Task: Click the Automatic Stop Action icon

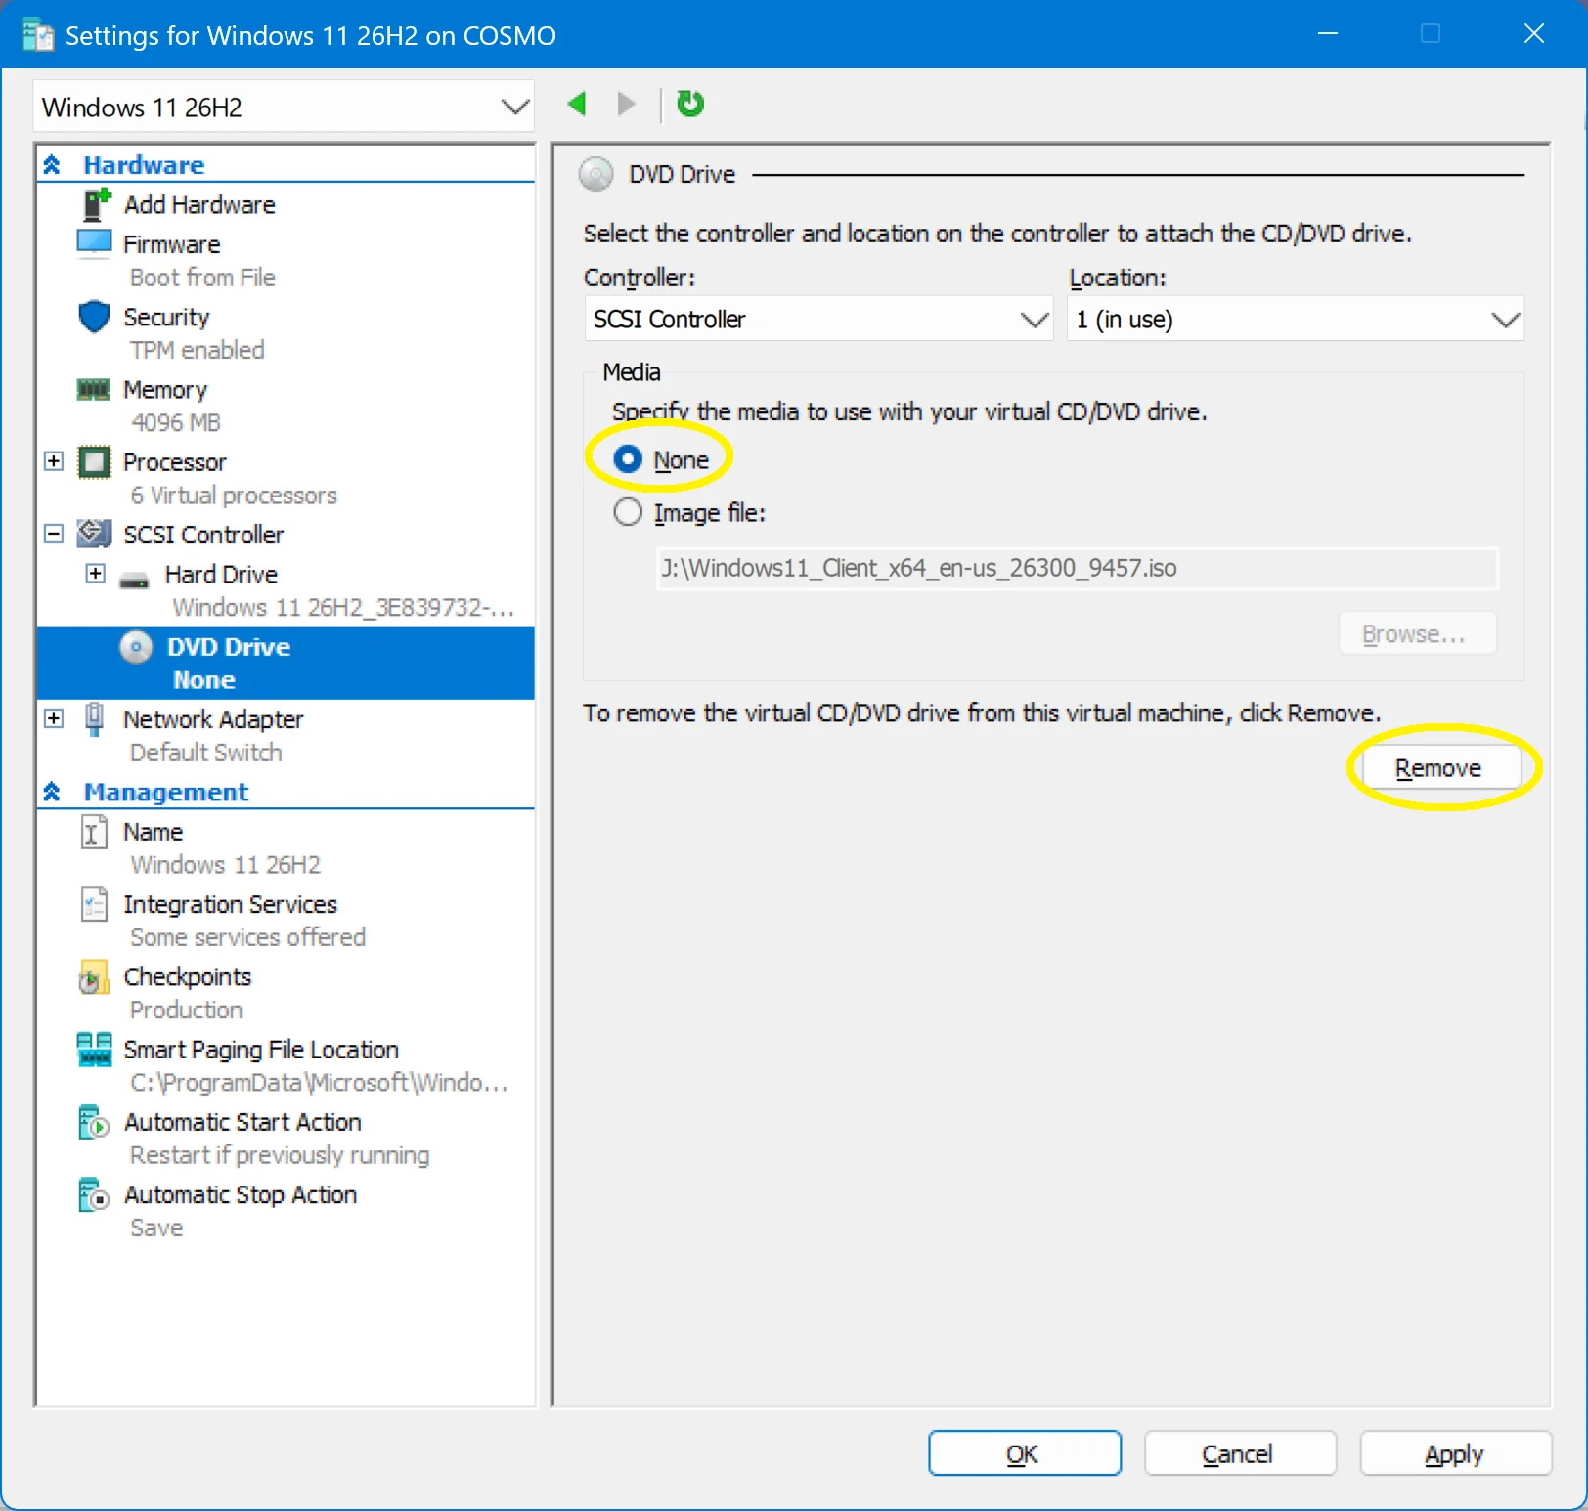Action: click(94, 1194)
